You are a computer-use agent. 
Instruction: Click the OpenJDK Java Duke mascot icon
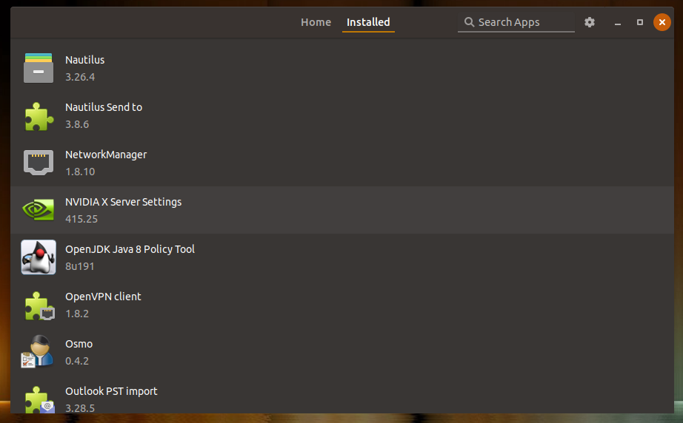pos(39,257)
